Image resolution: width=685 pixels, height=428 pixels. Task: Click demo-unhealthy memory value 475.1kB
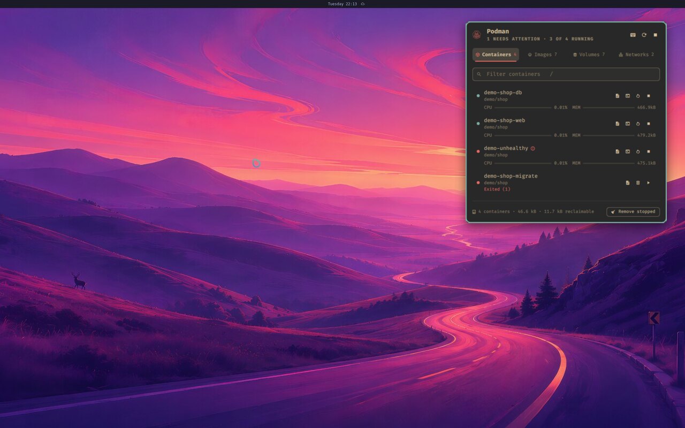646,163
